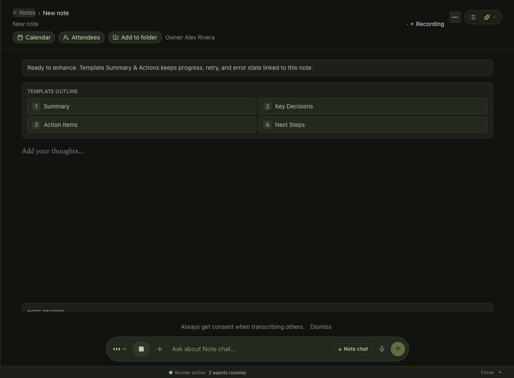Focus the Ask about Note chat input
This screenshot has height=378, width=514.
[x=250, y=349]
